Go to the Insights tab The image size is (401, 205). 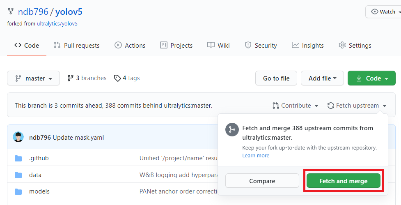click(x=307, y=45)
